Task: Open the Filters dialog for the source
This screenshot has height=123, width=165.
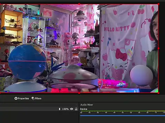Action: (36, 98)
